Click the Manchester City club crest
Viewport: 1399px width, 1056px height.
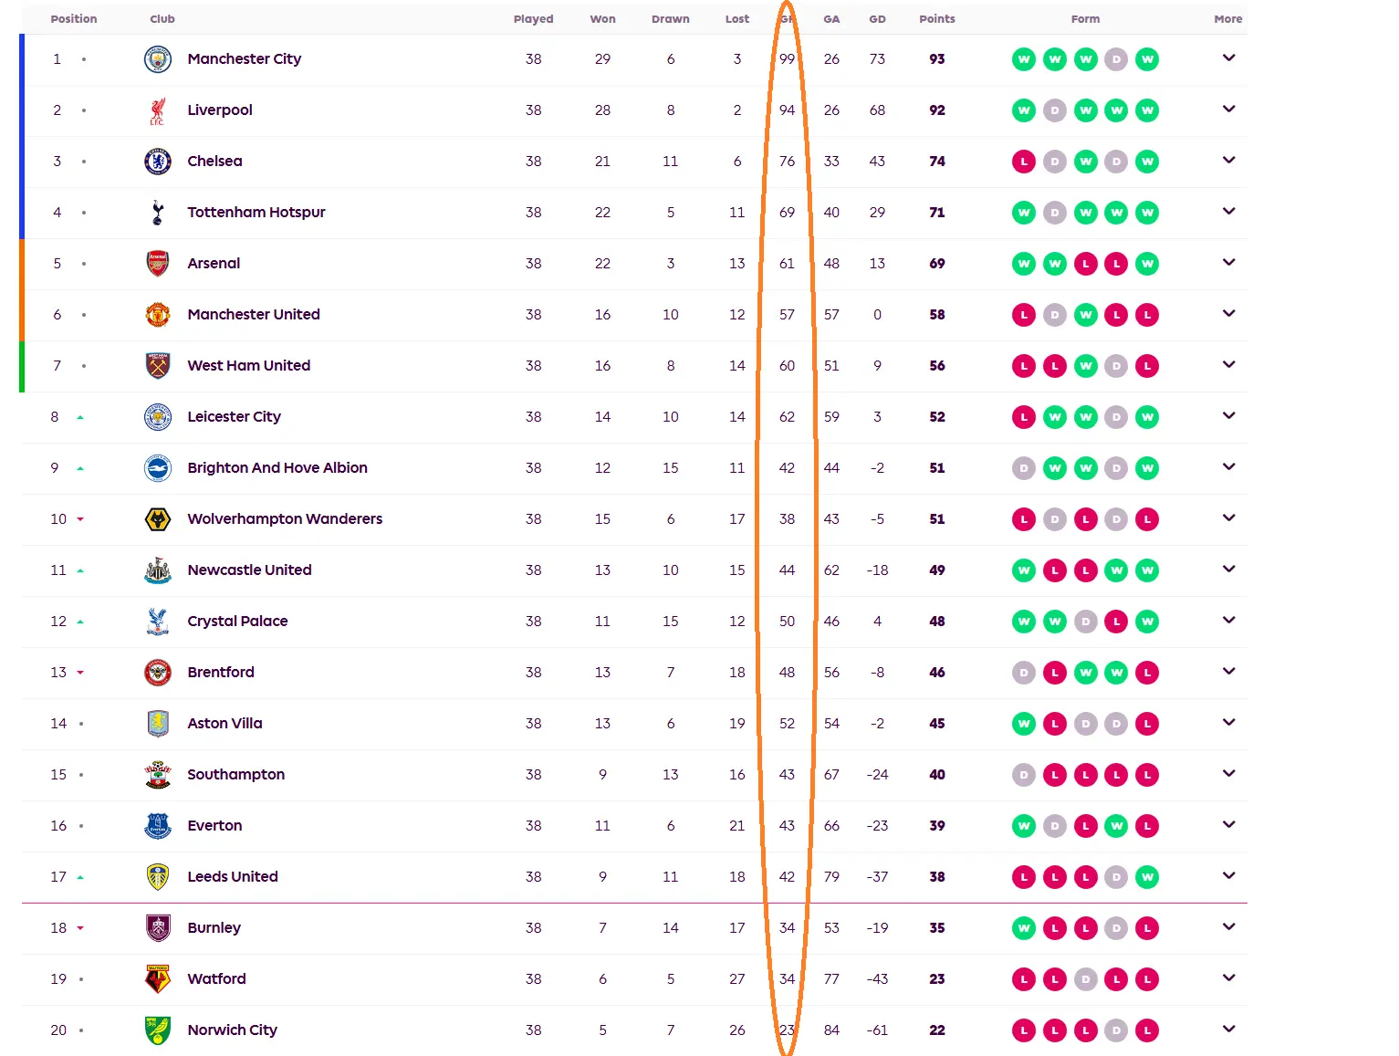coord(158,59)
